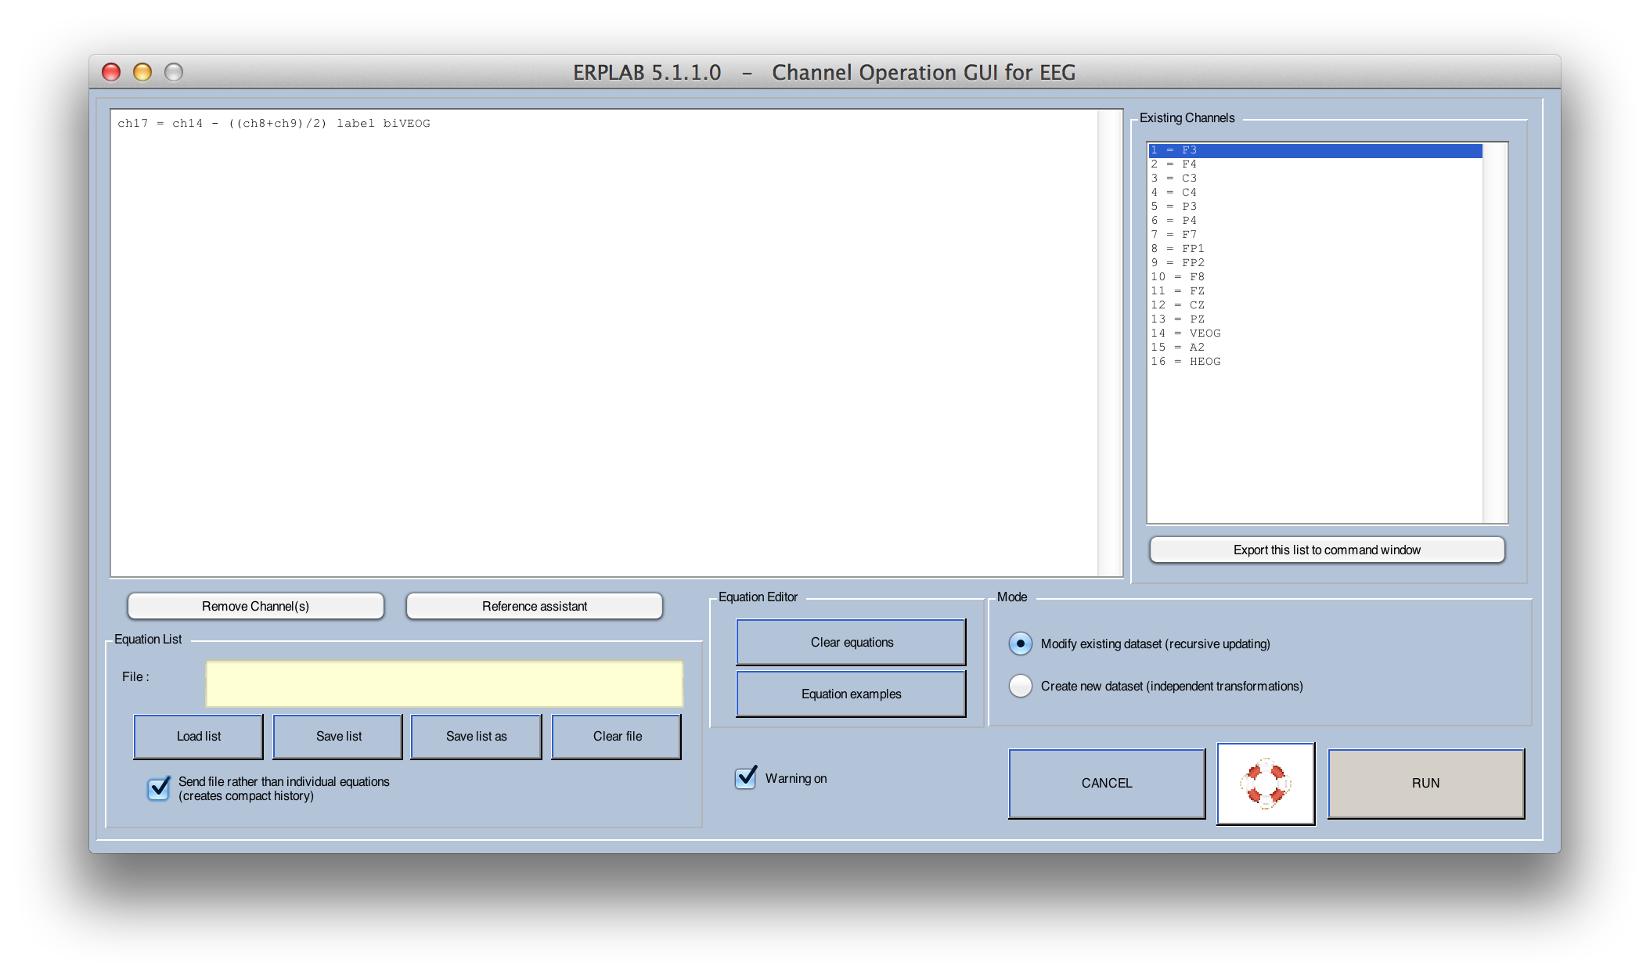
Task: Select channel row 15 = A2
Action: 1315,348
